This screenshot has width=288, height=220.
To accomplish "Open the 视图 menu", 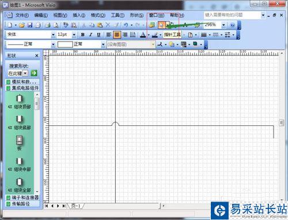I will coord(60,15).
